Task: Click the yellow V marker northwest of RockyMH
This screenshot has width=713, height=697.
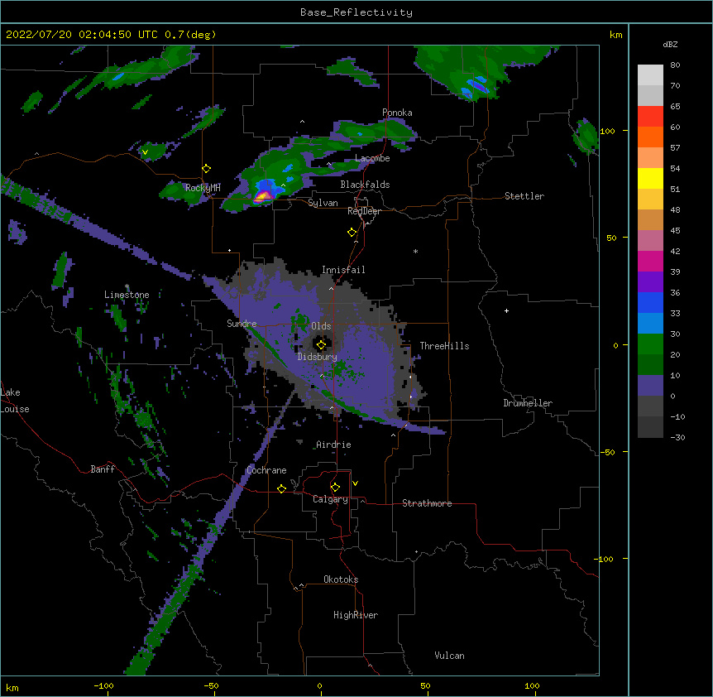Action: coord(145,152)
